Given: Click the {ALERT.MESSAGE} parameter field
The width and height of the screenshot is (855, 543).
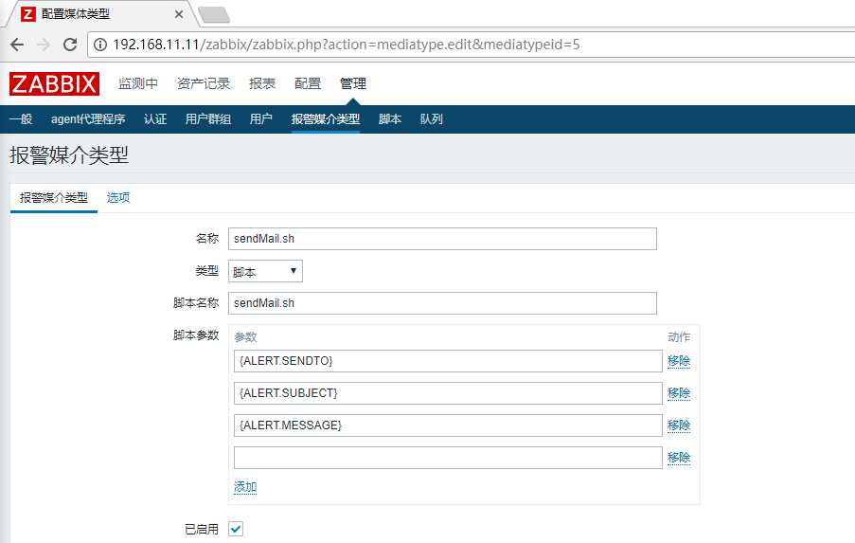Looking at the screenshot, I should [448, 425].
